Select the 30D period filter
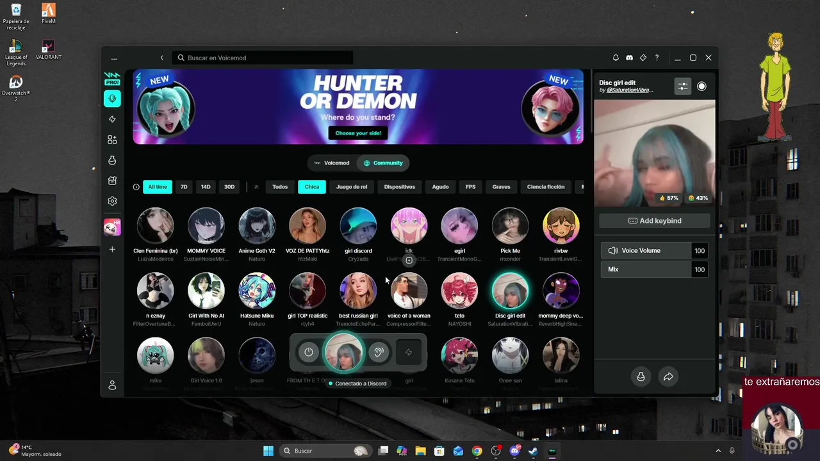The width and height of the screenshot is (820, 461). [229, 187]
